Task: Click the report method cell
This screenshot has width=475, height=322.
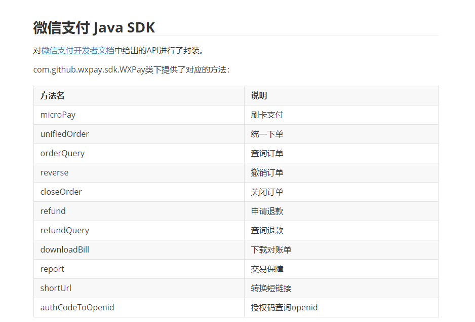Action: [139, 269]
